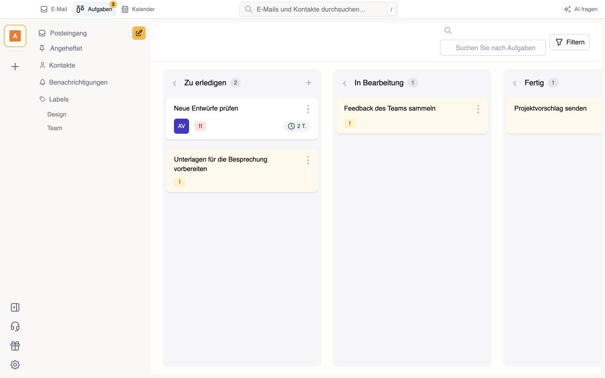Select the Team label

coord(55,128)
